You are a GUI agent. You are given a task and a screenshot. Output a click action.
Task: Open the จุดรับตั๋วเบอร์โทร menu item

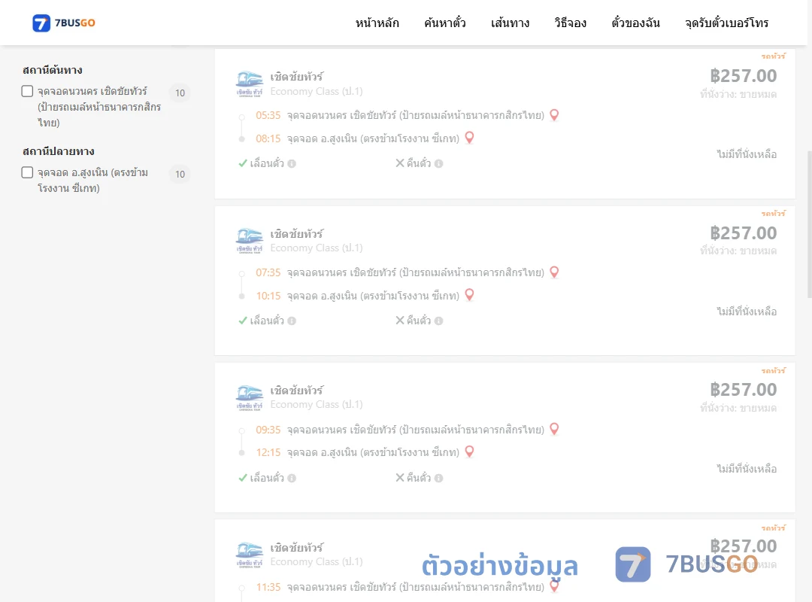[x=726, y=23]
